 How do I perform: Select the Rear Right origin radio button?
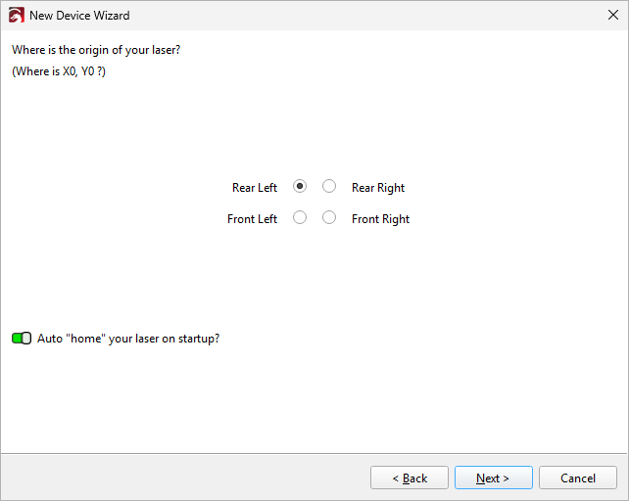[x=329, y=186]
